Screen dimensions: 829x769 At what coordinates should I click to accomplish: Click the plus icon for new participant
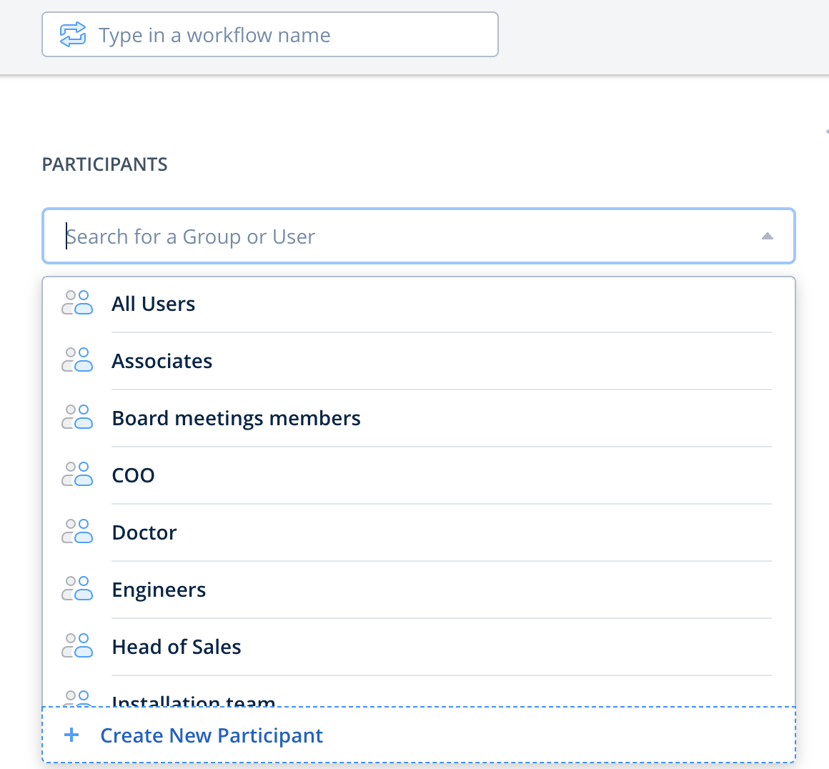[71, 735]
